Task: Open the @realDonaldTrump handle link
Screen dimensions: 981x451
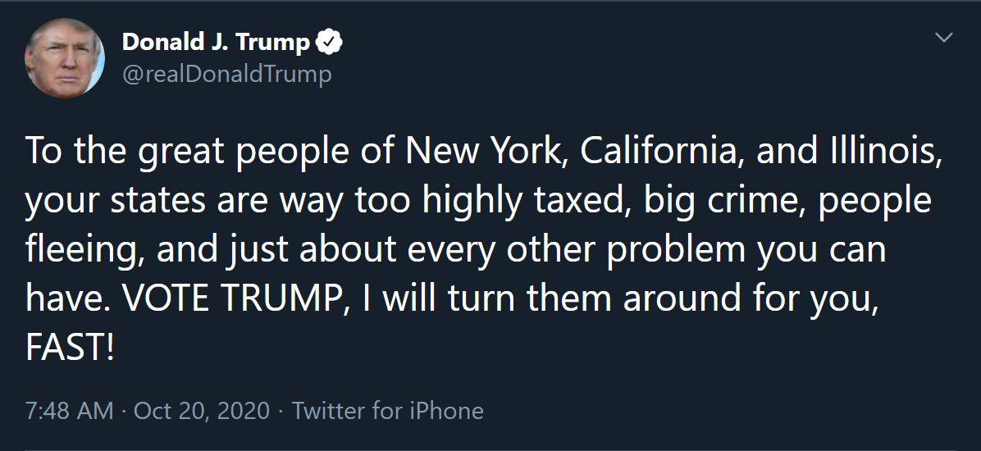Action: pyautogui.click(x=226, y=75)
